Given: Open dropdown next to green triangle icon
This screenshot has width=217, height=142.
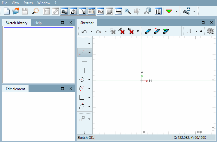Looking at the screenshot, I should pyautogui.click(x=176, y=11).
